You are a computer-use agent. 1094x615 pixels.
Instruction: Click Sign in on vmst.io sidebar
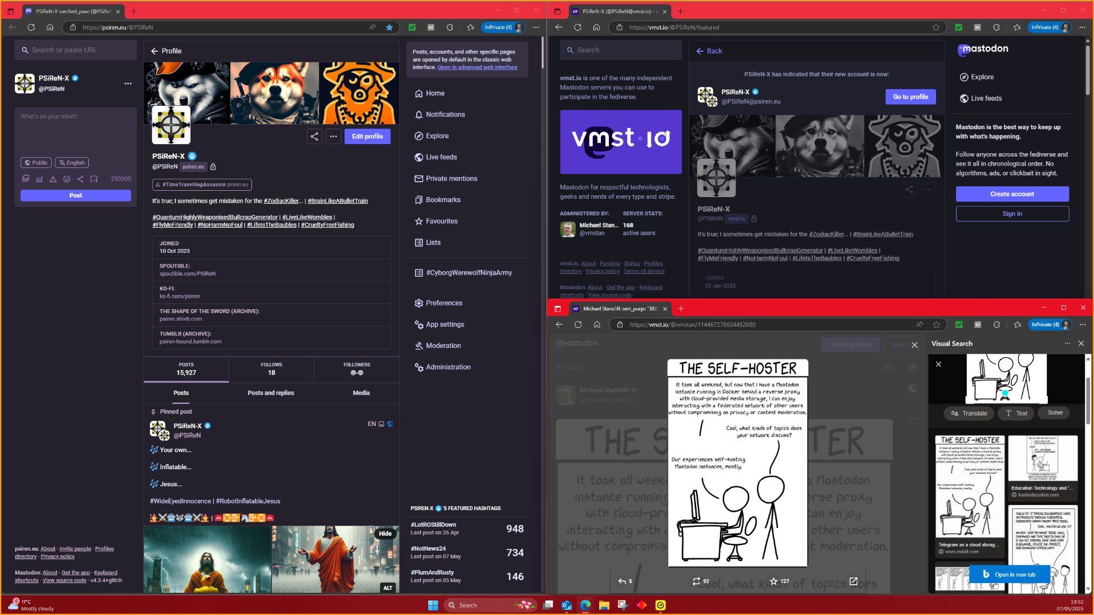(1012, 214)
